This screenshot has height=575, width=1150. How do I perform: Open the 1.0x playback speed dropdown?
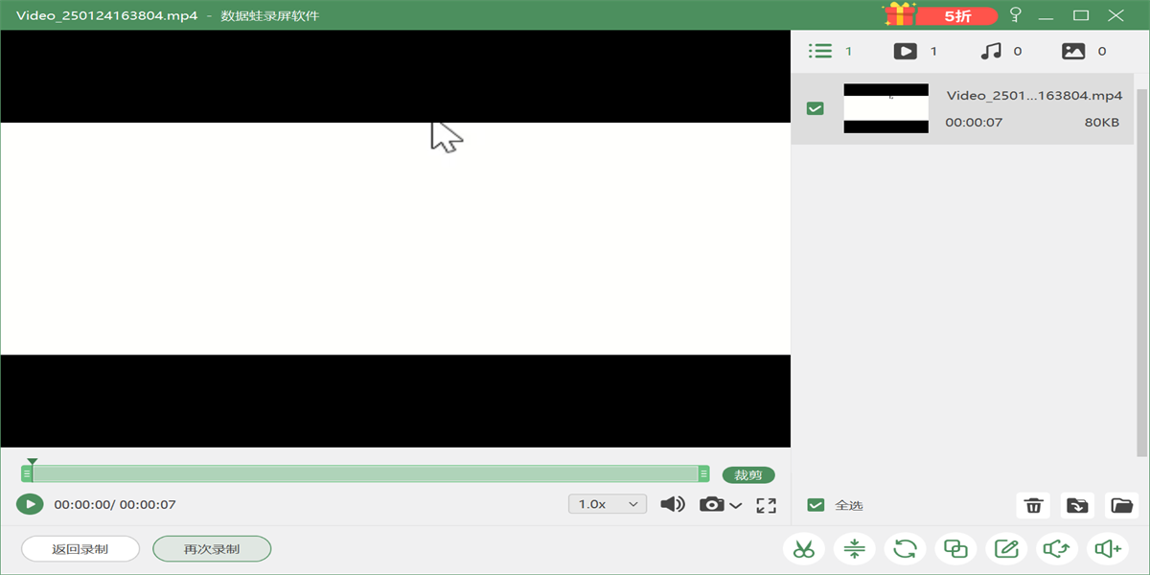point(608,504)
